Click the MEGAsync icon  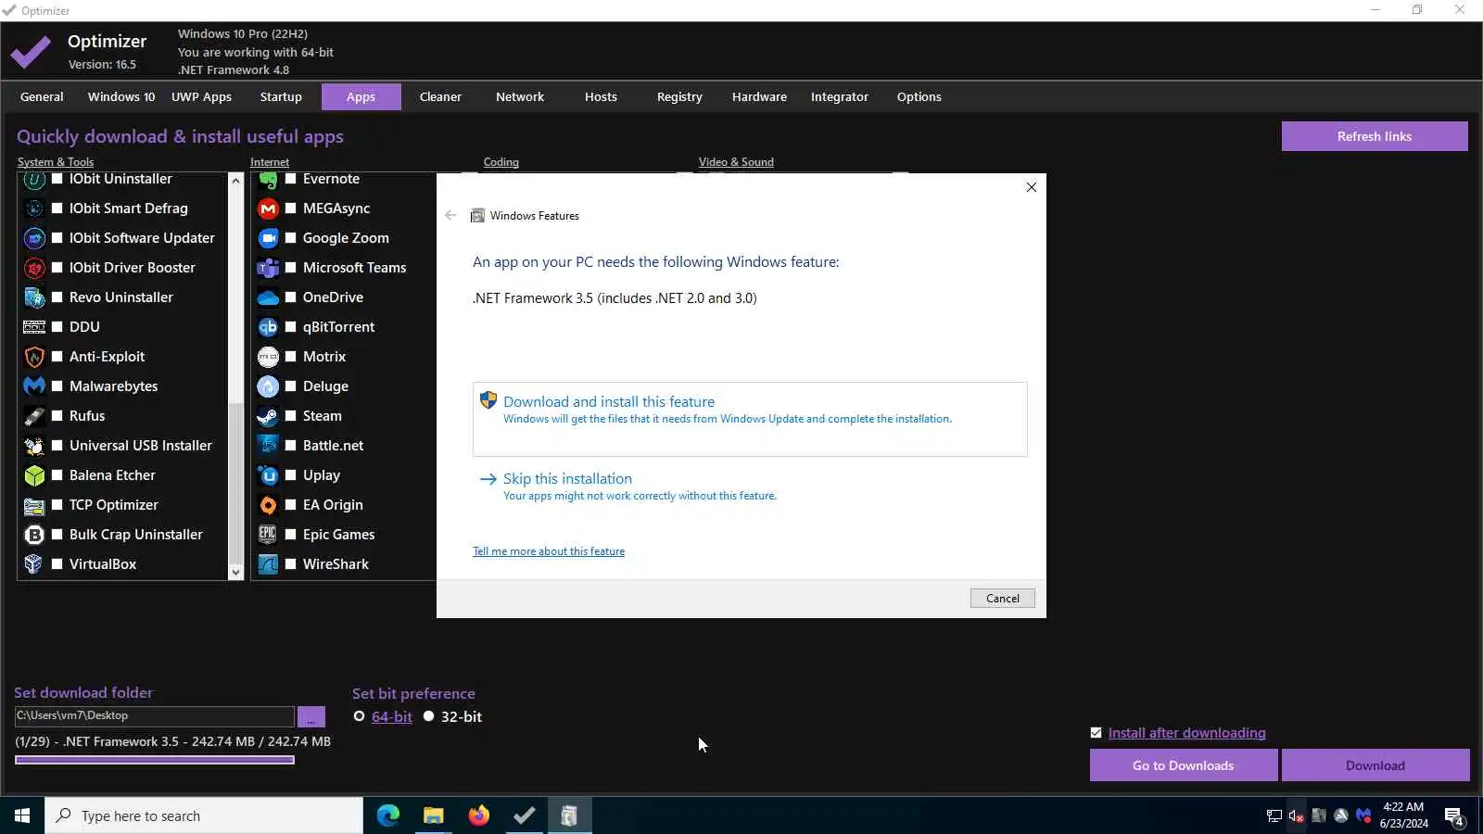pos(268,208)
